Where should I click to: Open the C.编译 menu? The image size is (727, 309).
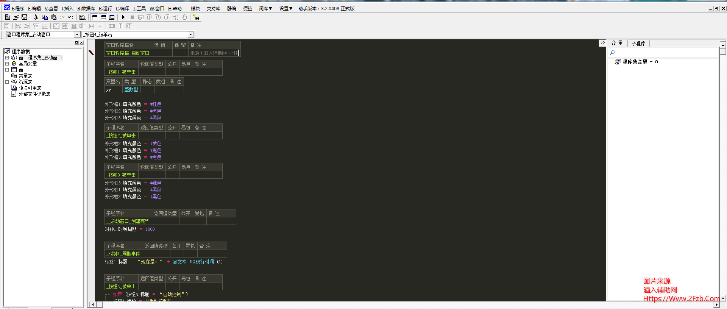tap(122, 8)
